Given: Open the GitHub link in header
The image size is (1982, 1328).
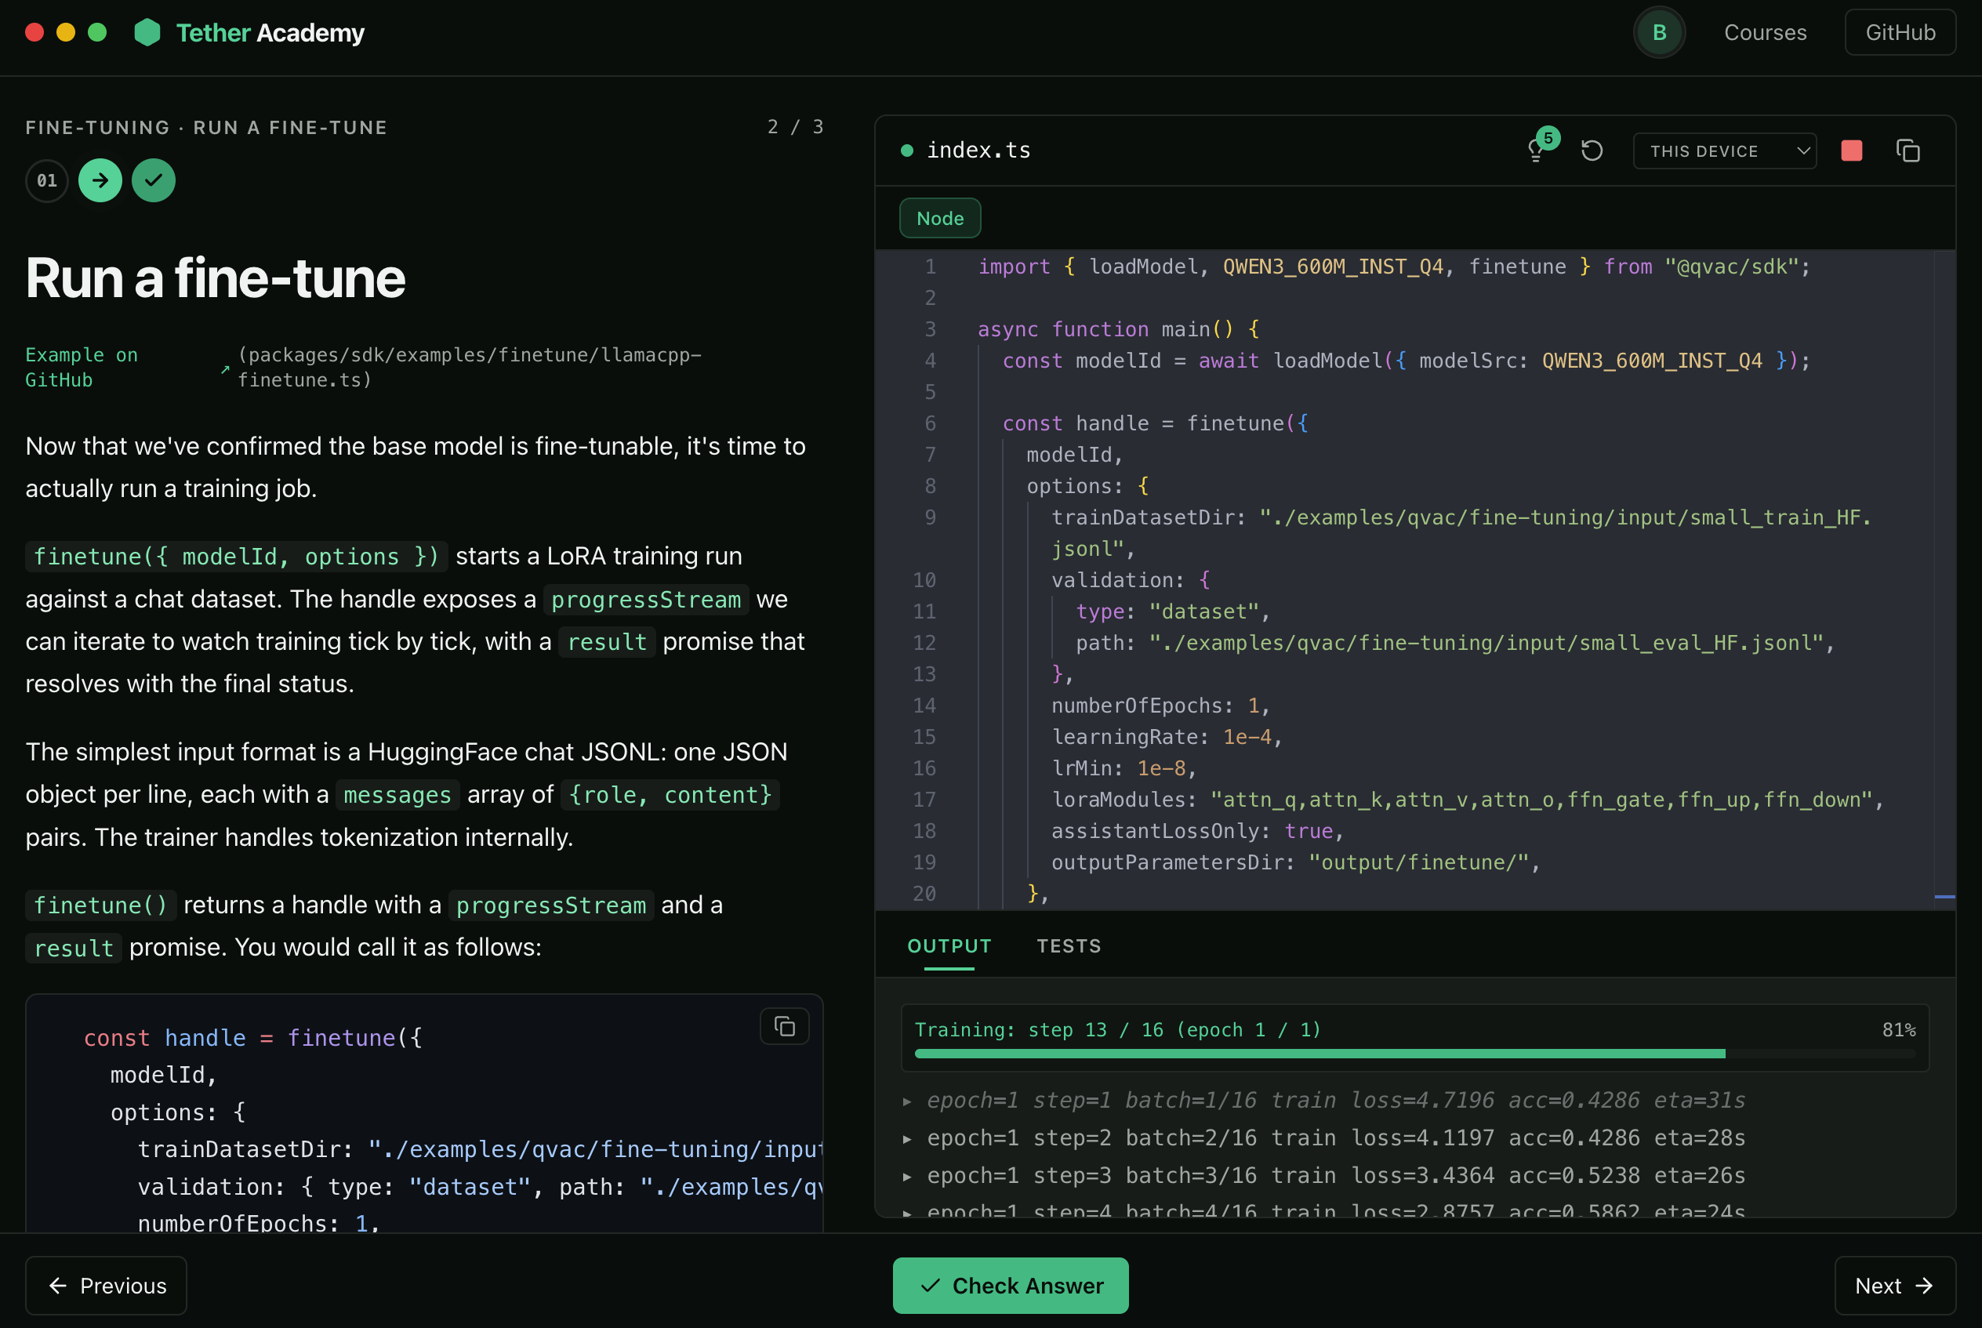Looking at the screenshot, I should point(1900,32).
